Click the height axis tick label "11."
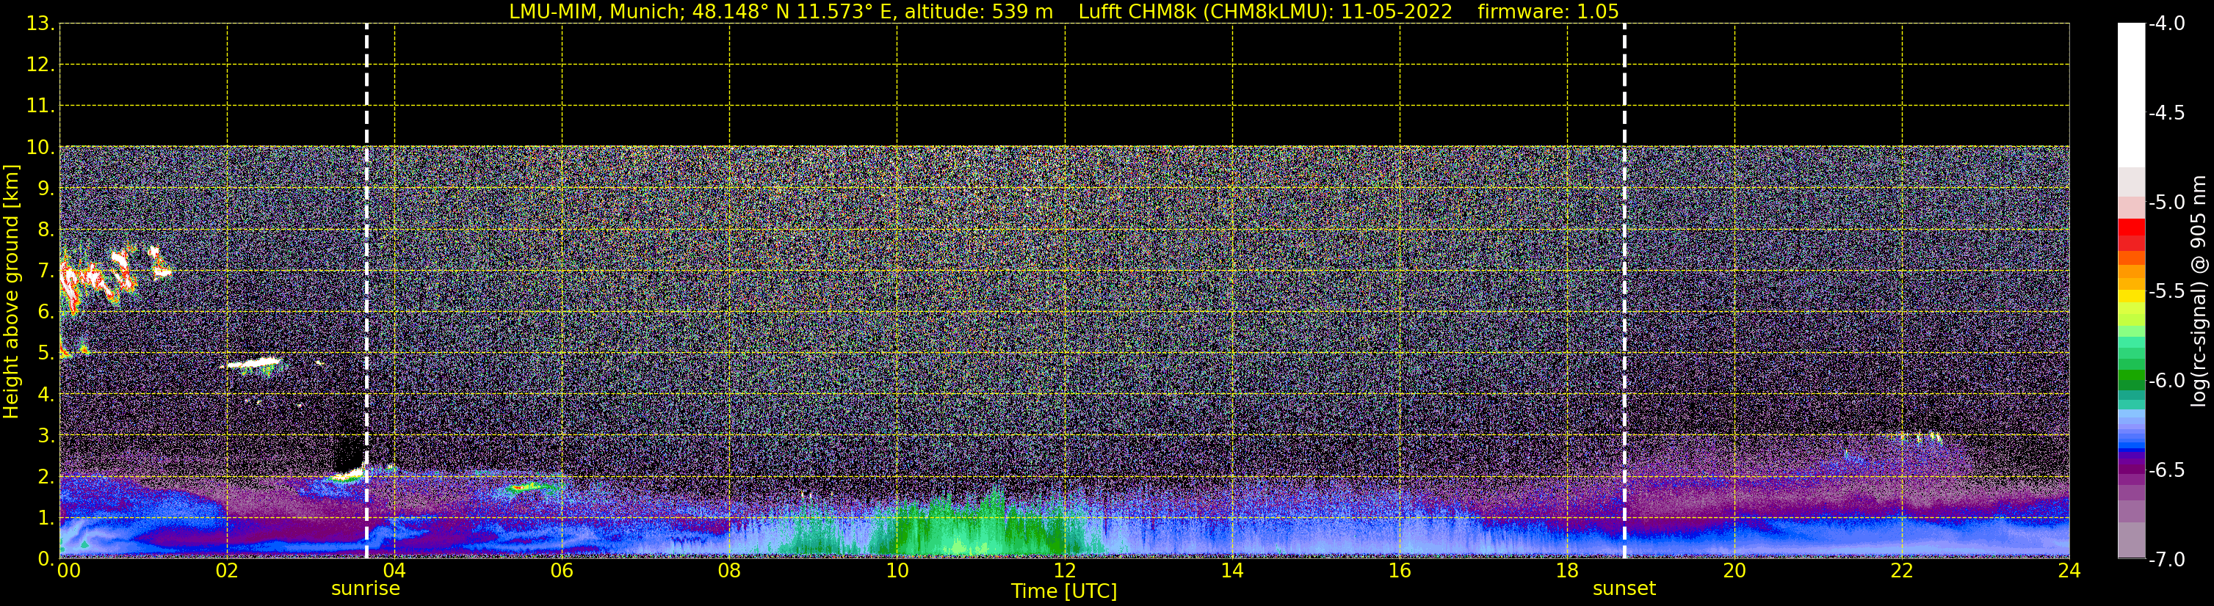The width and height of the screenshot is (2214, 606). [40, 106]
